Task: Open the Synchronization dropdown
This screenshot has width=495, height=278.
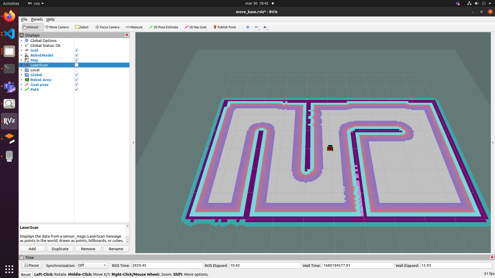Action: pyautogui.click(x=92, y=265)
